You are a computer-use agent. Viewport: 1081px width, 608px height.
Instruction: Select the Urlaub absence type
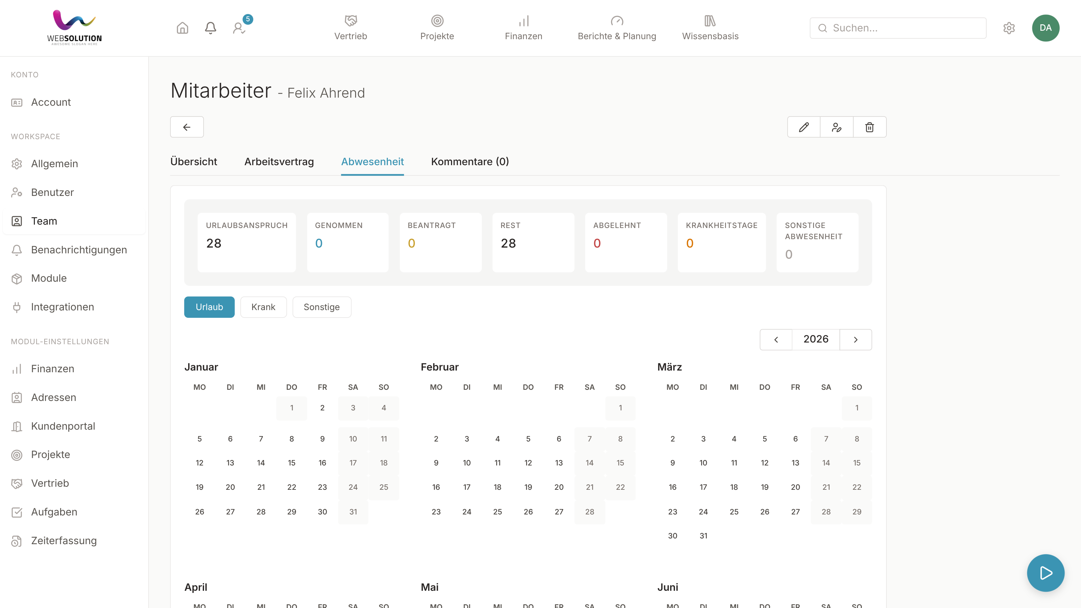(x=209, y=307)
